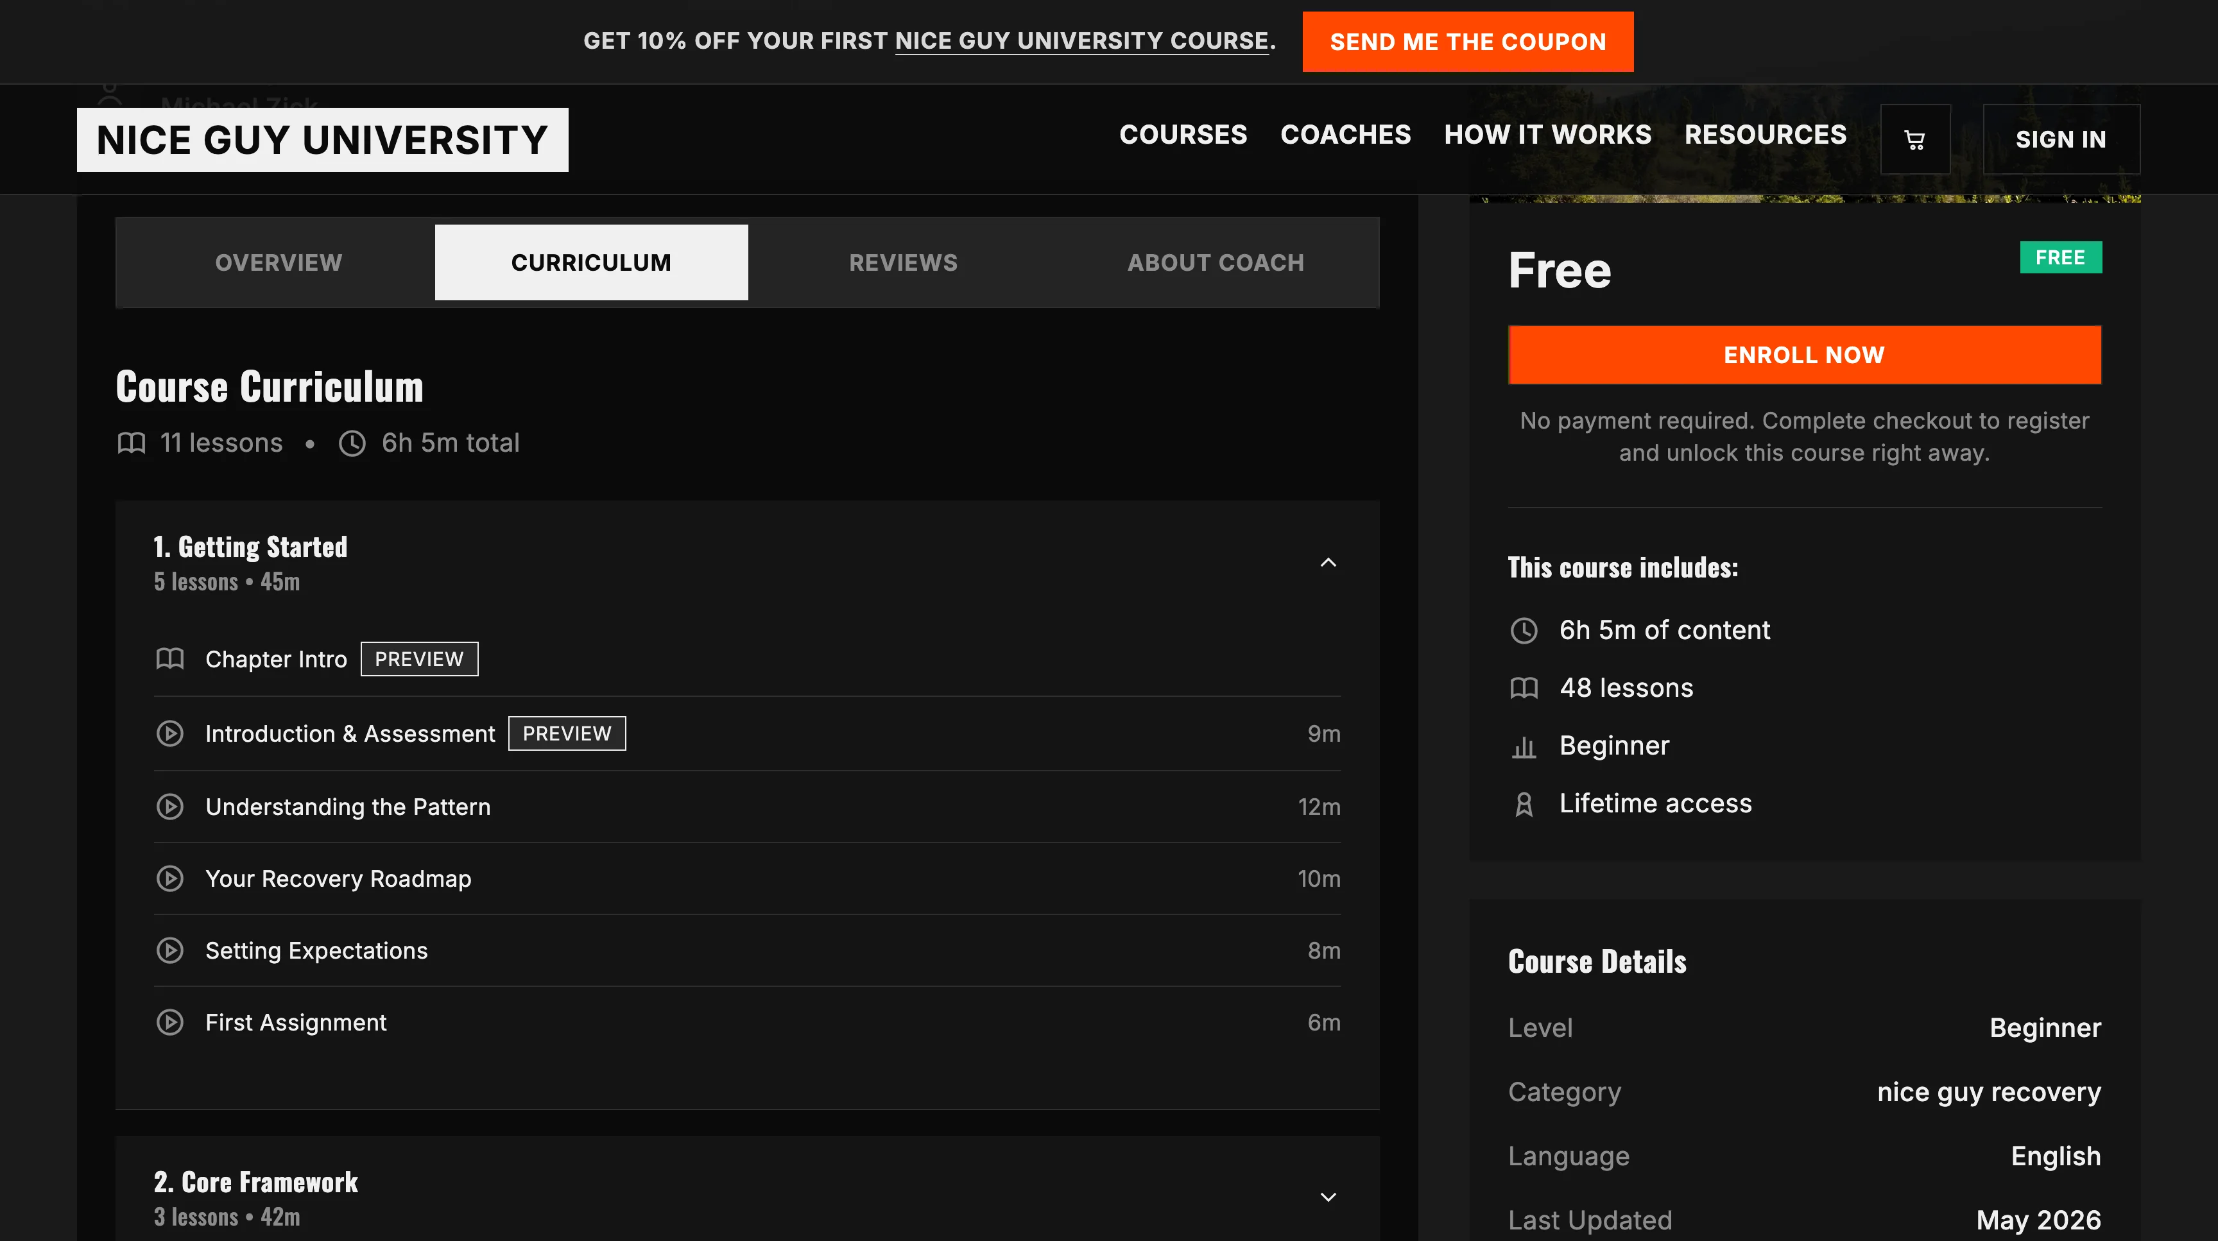Click the 9m duration text
2218x1241 pixels.
tap(1323, 733)
